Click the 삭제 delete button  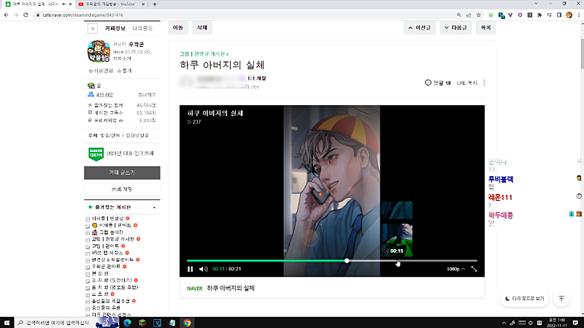[202, 28]
